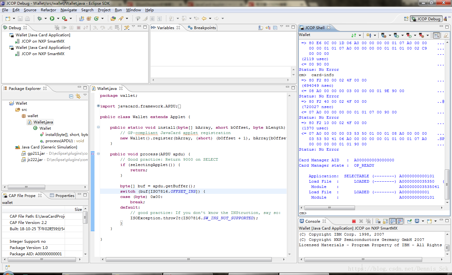The width and height of the screenshot is (452, 275).
Task: Click the yellow Back navigation arrow
Action: [204, 19]
